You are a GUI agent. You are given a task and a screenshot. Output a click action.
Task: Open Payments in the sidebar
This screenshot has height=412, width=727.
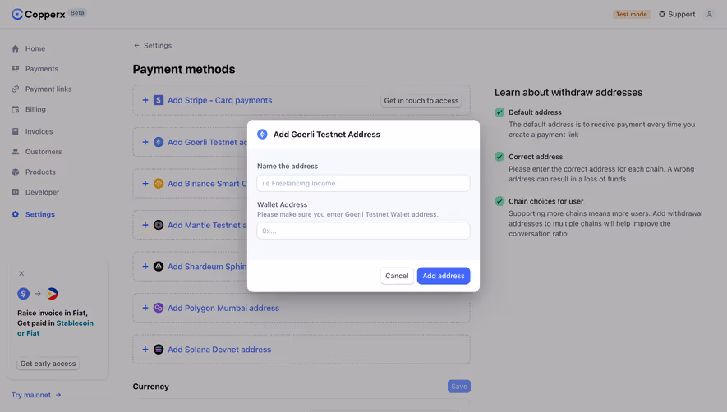[42, 69]
